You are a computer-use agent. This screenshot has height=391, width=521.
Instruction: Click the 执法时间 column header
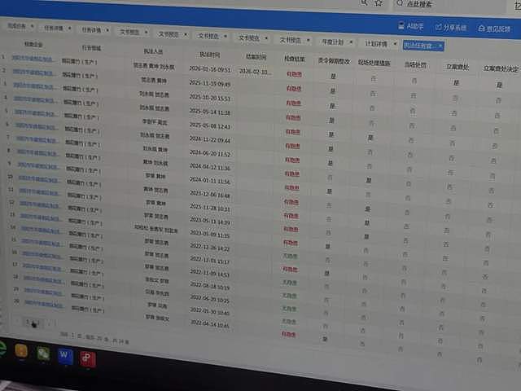[210, 55]
